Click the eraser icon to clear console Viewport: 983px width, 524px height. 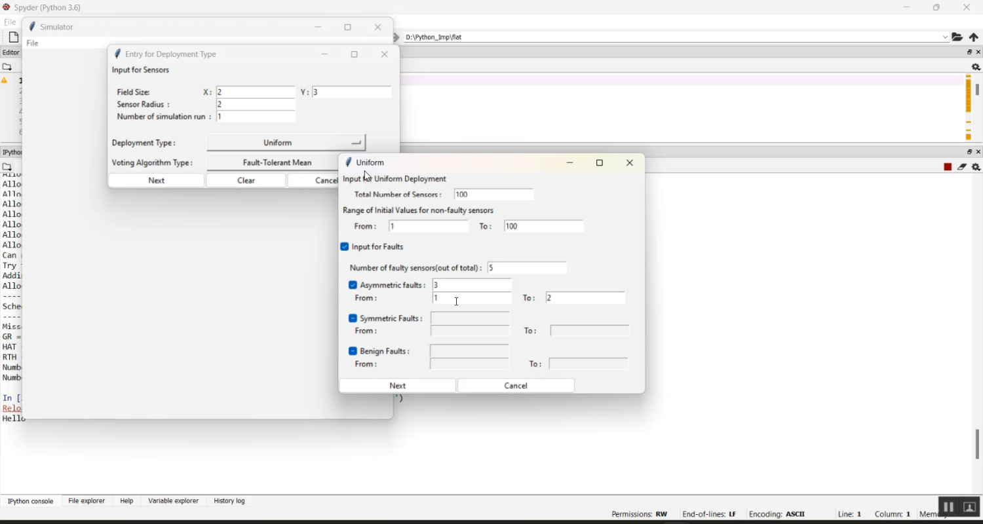click(x=962, y=168)
